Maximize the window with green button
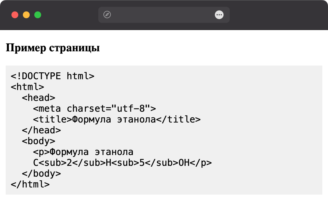This screenshot has height=208, width=328. pos(38,15)
